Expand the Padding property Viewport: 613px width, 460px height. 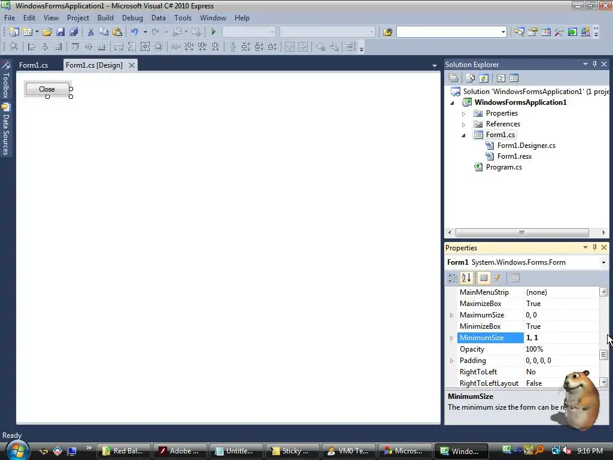point(451,361)
